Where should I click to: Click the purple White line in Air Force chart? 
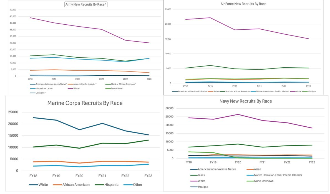[x=247, y=29]
